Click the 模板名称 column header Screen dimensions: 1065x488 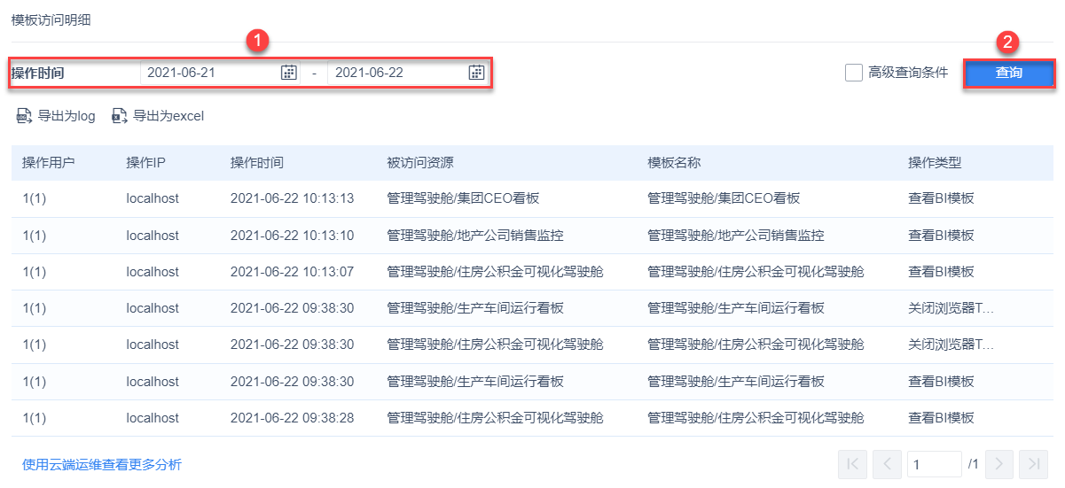(x=675, y=163)
